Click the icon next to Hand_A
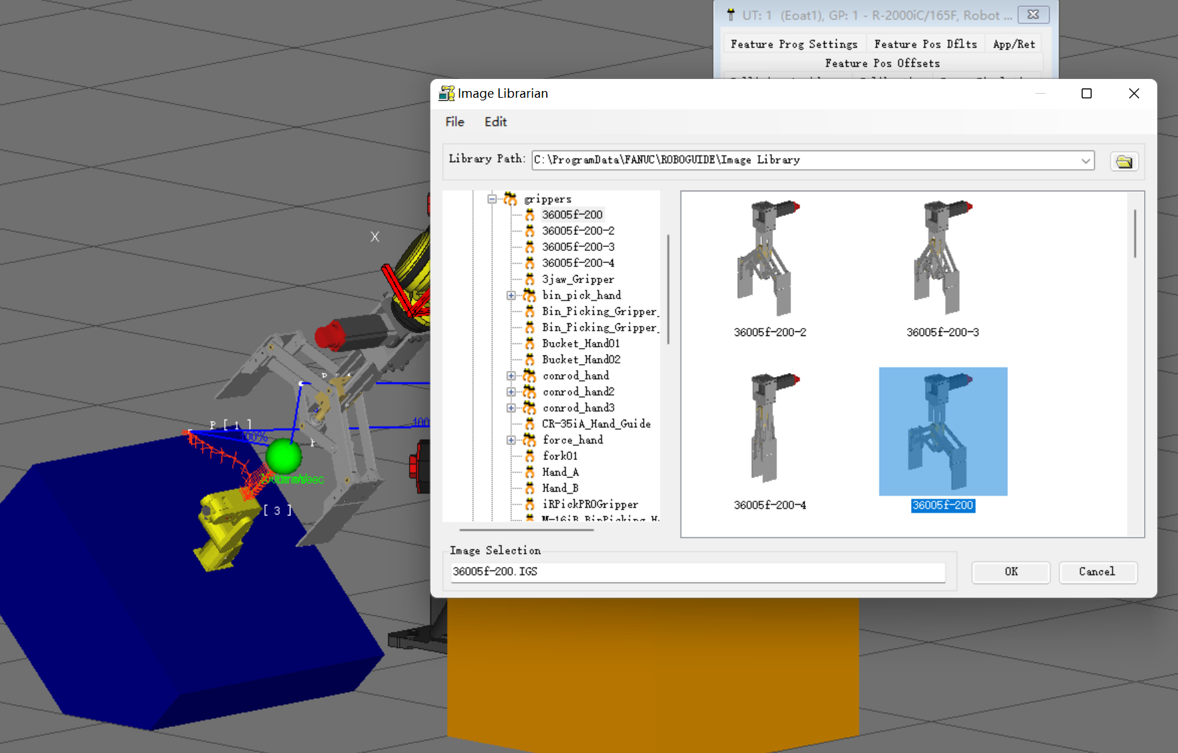Screen dimensions: 1178x753 coord(529,472)
